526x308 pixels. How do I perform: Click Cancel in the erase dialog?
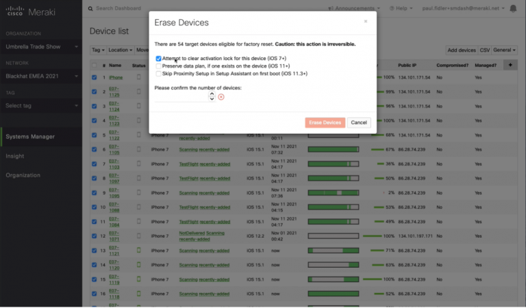(359, 122)
